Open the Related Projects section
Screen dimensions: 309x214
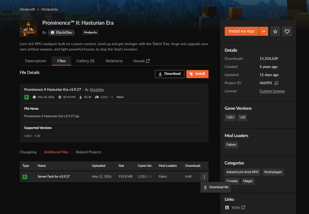[88, 152]
